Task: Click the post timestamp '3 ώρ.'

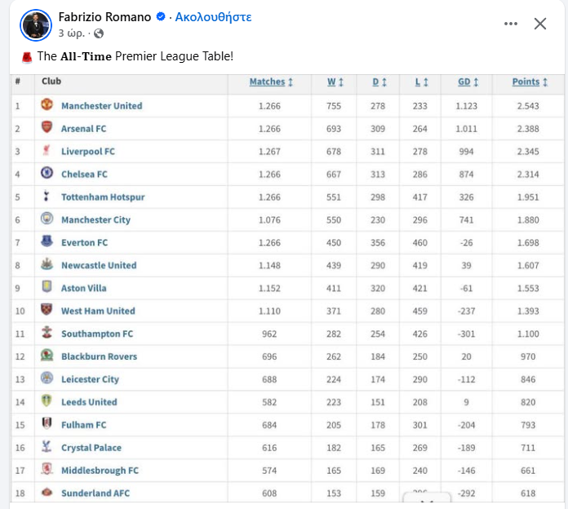Action: (x=72, y=33)
